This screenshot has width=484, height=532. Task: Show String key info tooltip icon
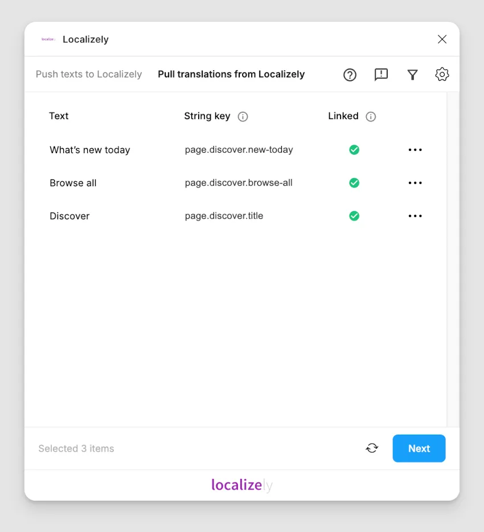pos(243,117)
